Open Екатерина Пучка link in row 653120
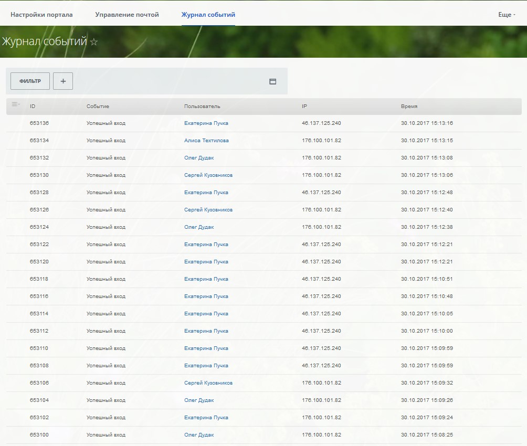Viewport: 527px width, 446px height. click(206, 261)
